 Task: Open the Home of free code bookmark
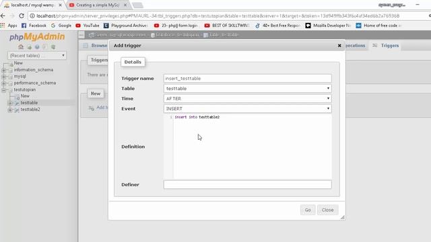coord(378,26)
